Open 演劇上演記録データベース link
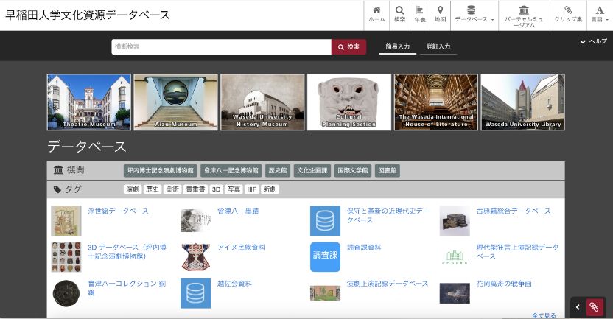613x319 pixels. (387, 284)
